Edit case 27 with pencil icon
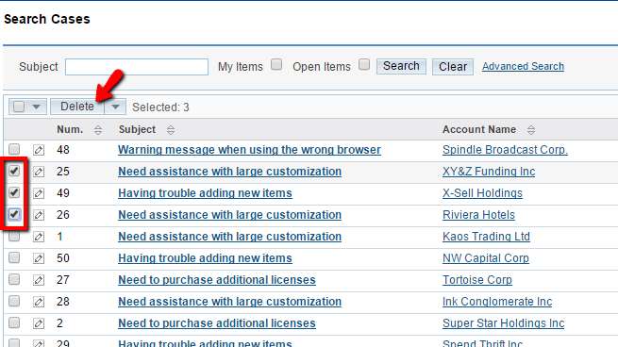The width and height of the screenshot is (618, 347). 39,280
